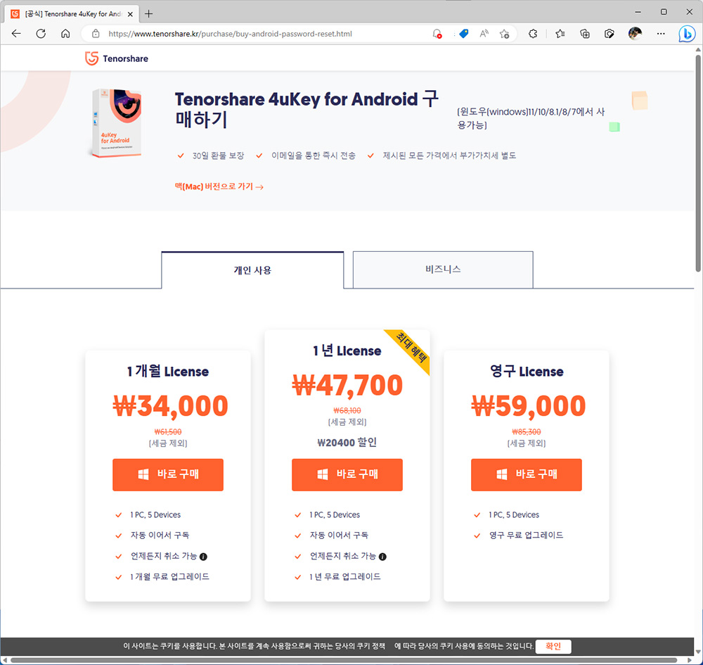Click the 1년 License heading
Viewport: 703px width, 665px height.
pos(347,350)
